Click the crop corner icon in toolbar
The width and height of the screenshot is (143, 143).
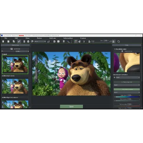119,41
